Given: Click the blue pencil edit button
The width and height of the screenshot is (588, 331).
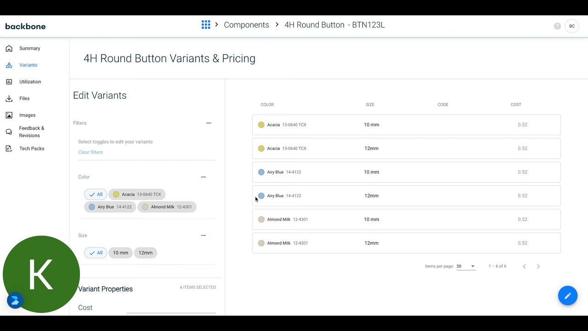Looking at the screenshot, I should coord(567,296).
